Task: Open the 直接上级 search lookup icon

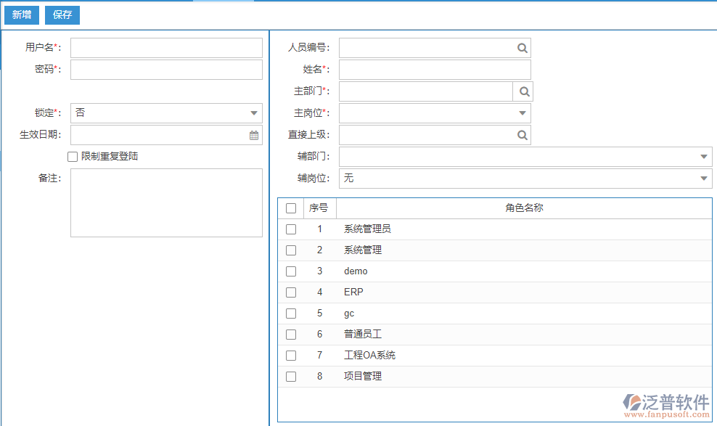Action: 522,135
